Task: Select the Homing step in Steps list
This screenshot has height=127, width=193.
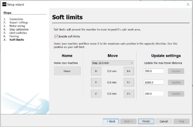Action: tap(14, 36)
